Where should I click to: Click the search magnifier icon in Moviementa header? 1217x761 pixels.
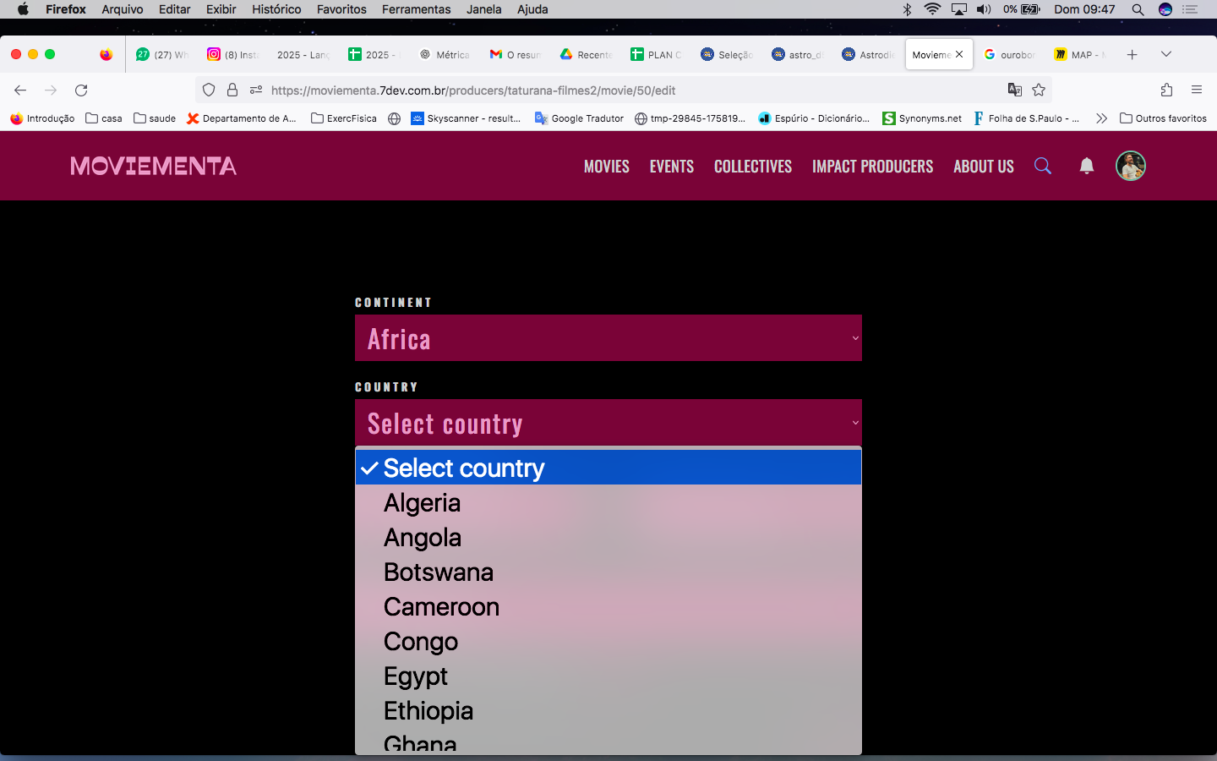(1043, 166)
